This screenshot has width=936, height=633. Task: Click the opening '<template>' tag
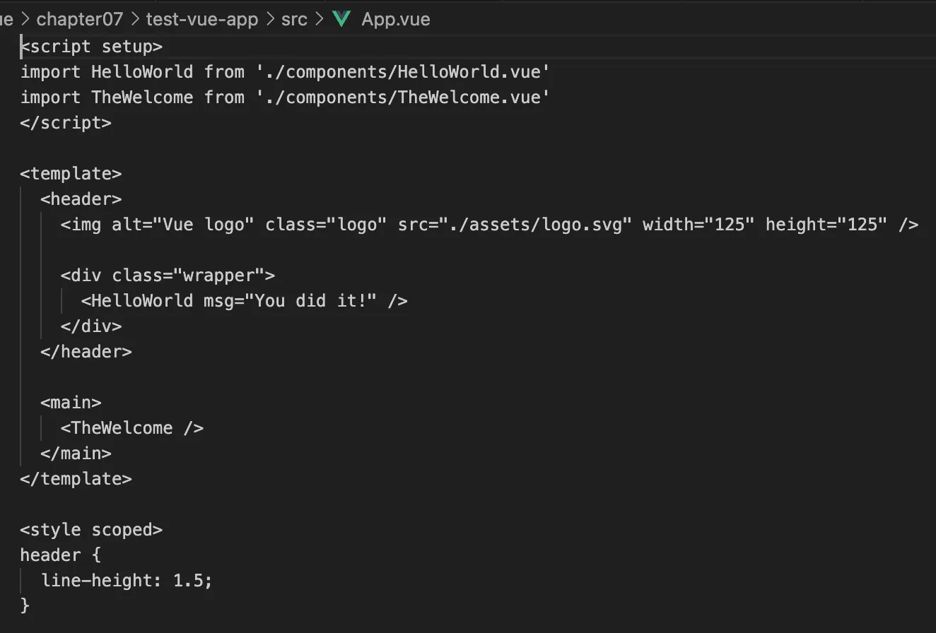coord(71,174)
